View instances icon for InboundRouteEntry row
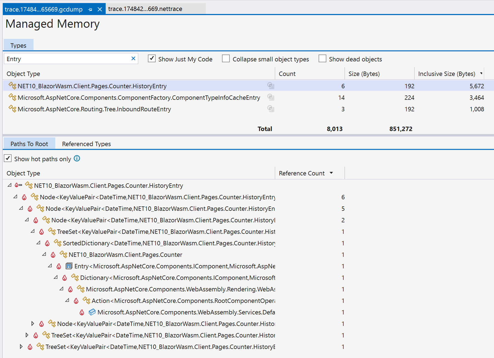 coord(271,109)
